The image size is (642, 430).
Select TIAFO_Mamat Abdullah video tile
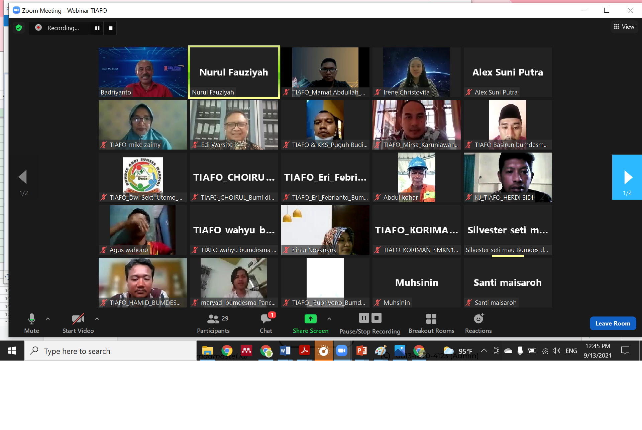coord(325,72)
